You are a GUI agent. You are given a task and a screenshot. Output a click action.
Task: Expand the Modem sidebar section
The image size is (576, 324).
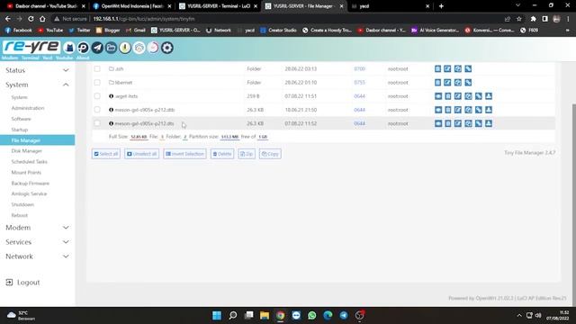[37, 228]
